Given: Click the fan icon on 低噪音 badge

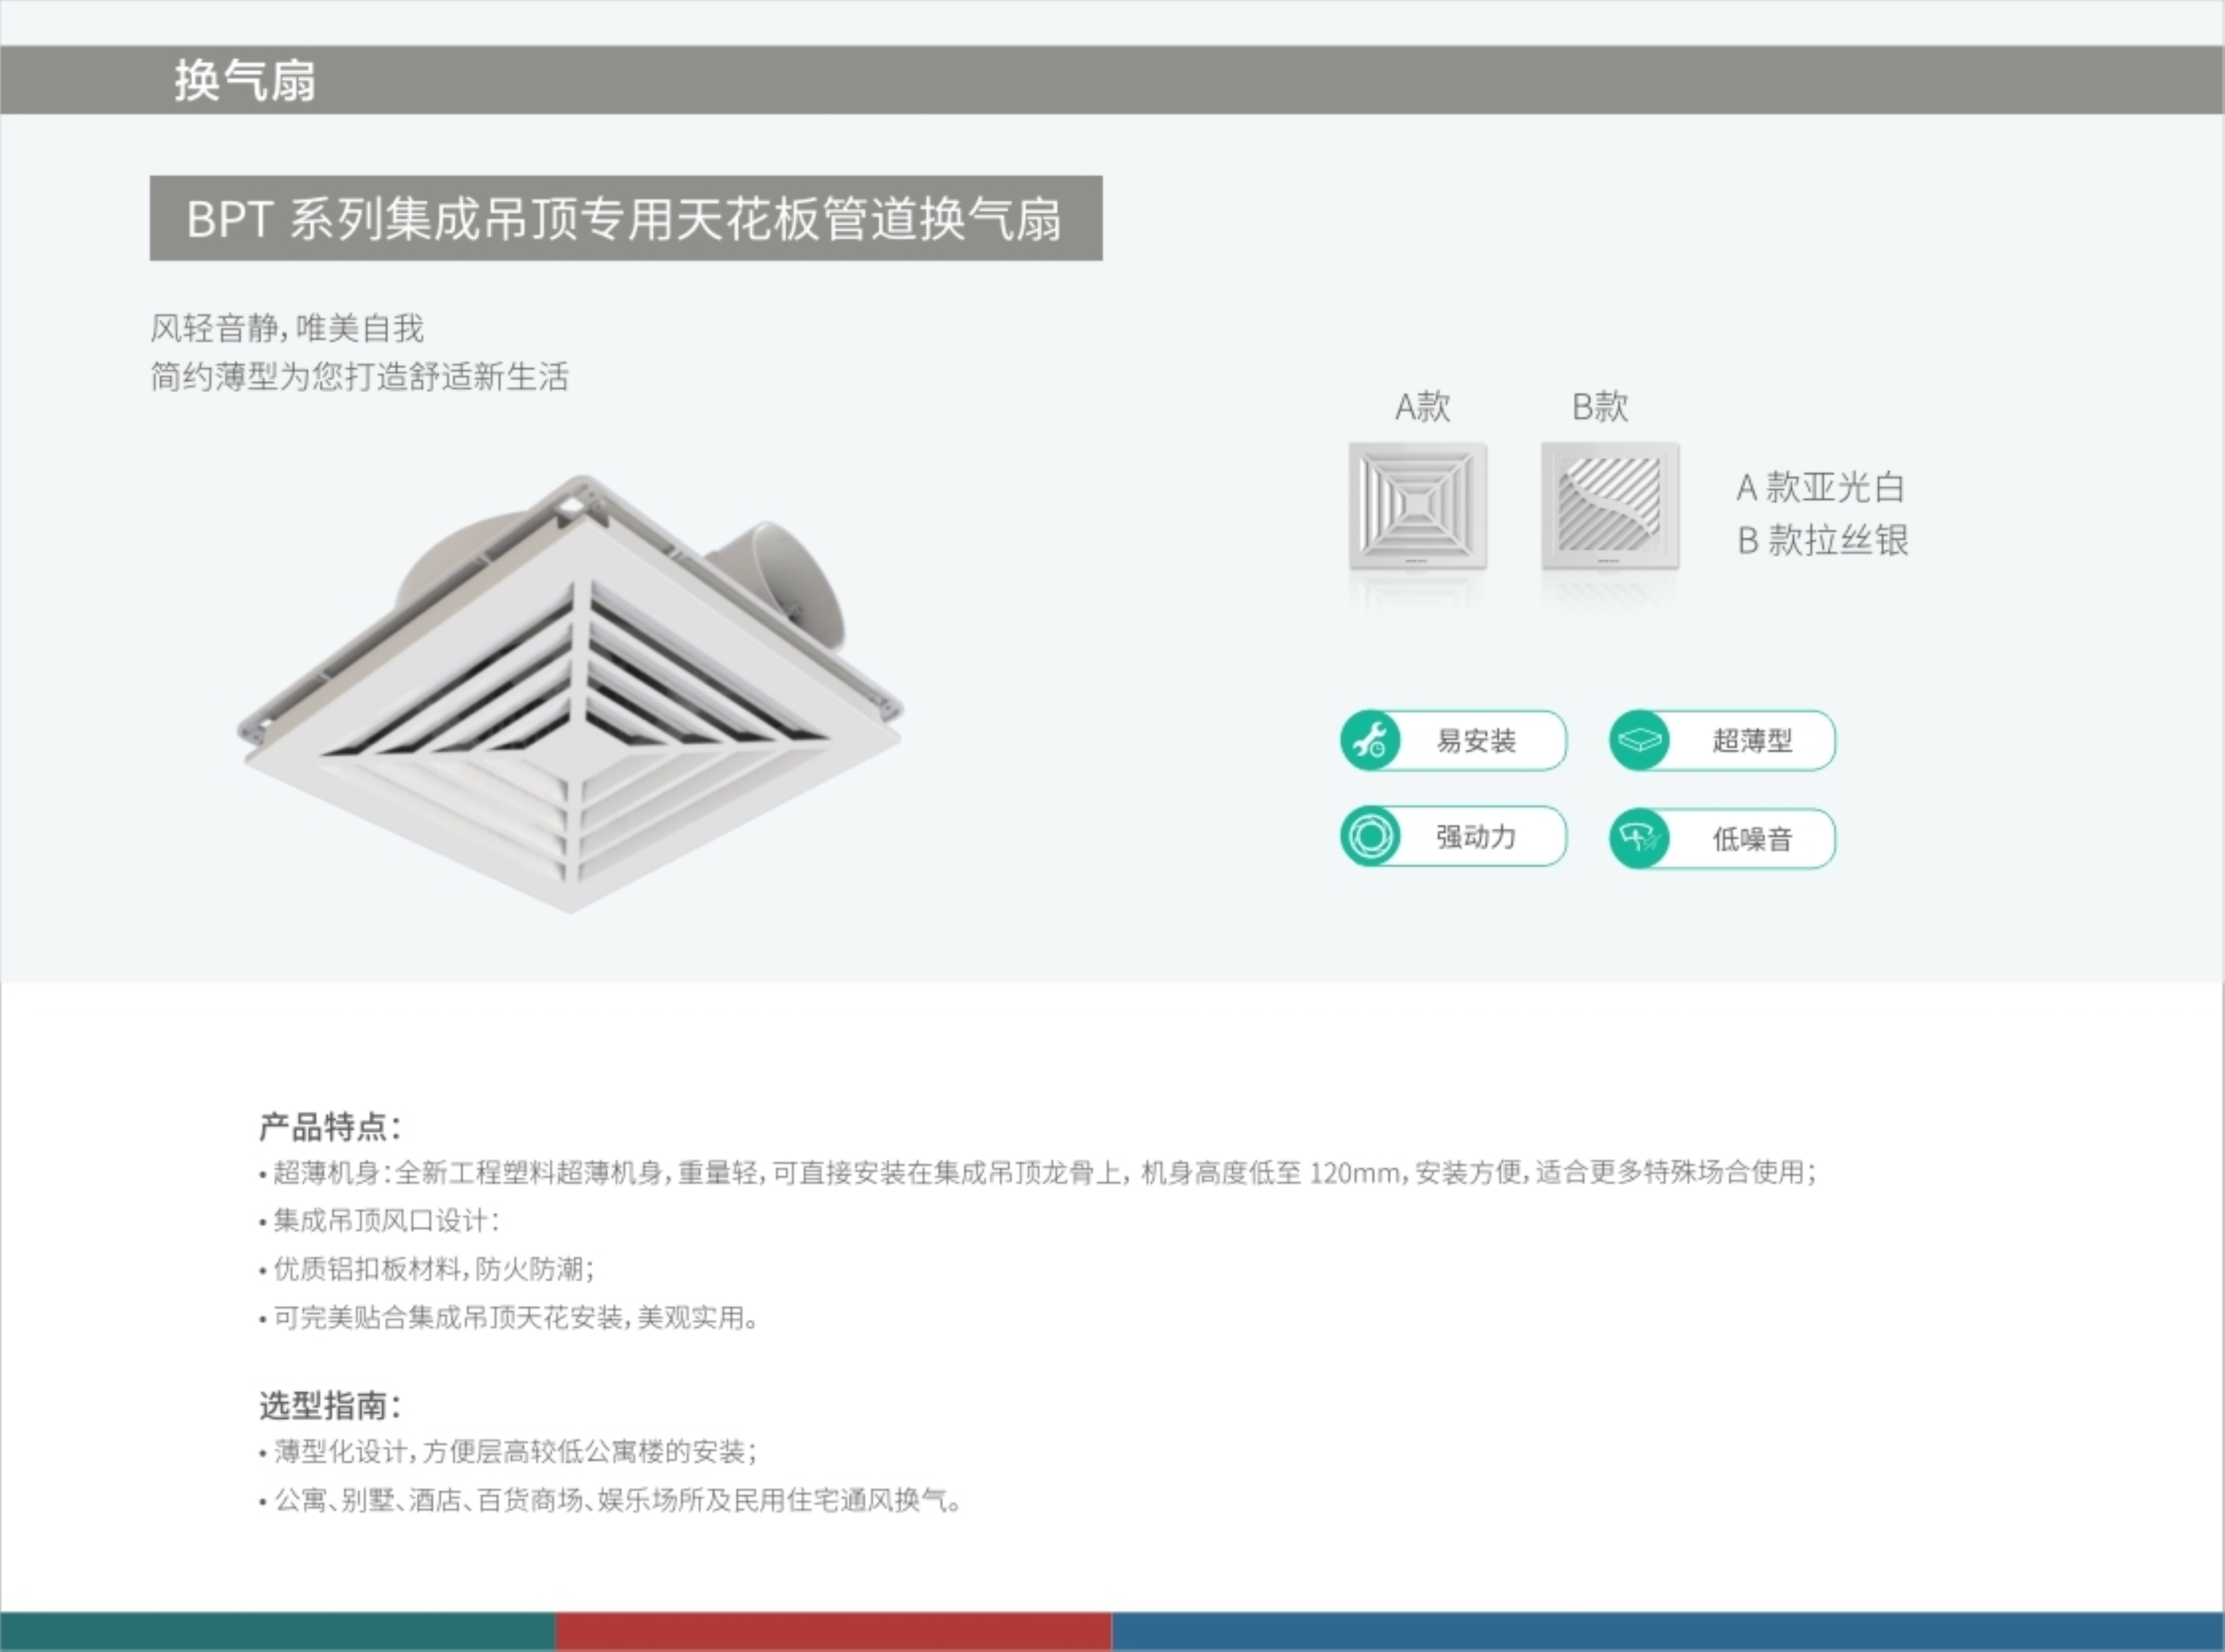Looking at the screenshot, I should (1639, 838).
